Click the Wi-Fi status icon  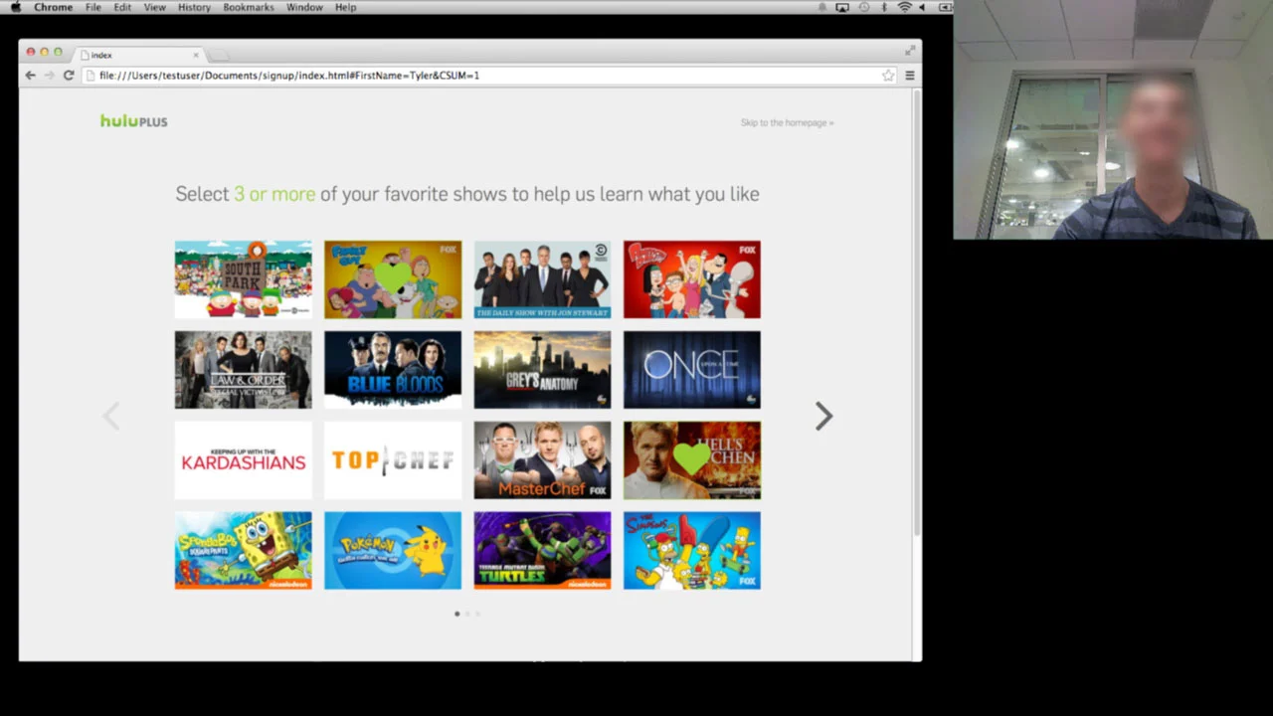pyautogui.click(x=904, y=7)
